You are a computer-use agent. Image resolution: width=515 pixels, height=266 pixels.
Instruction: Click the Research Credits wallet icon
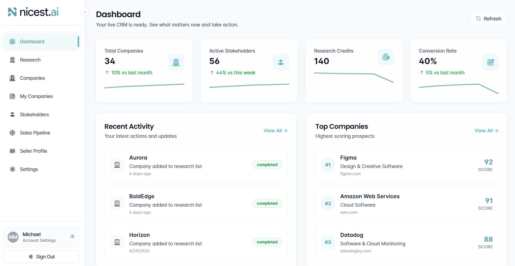[x=386, y=57]
